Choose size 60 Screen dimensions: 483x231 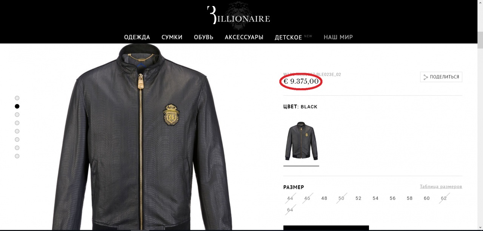(x=427, y=198)
